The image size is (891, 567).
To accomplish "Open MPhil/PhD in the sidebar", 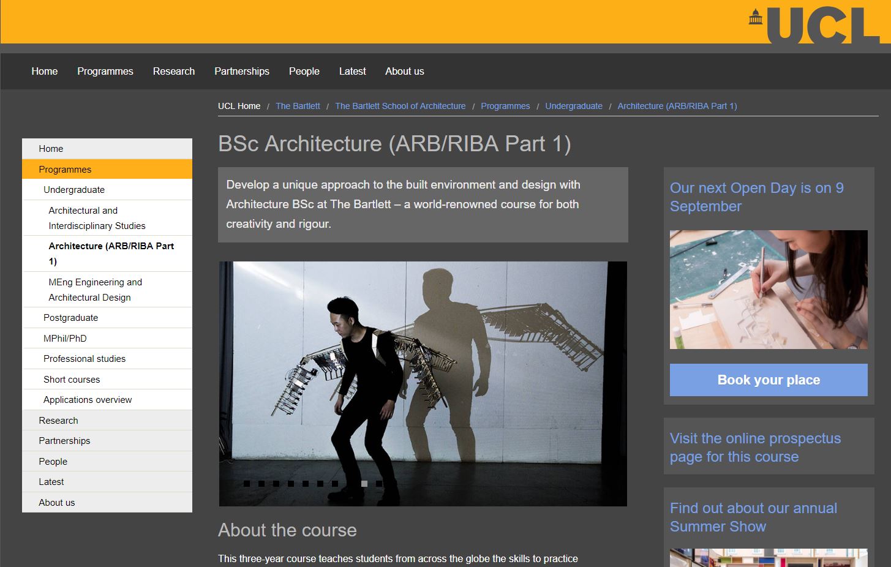I will point(107,338).
